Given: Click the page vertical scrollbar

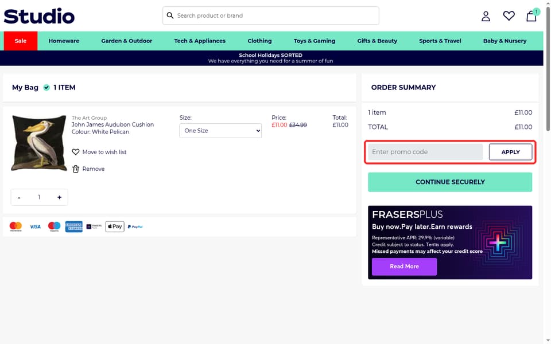Looking at the screenshot, I should pos(548,70).
